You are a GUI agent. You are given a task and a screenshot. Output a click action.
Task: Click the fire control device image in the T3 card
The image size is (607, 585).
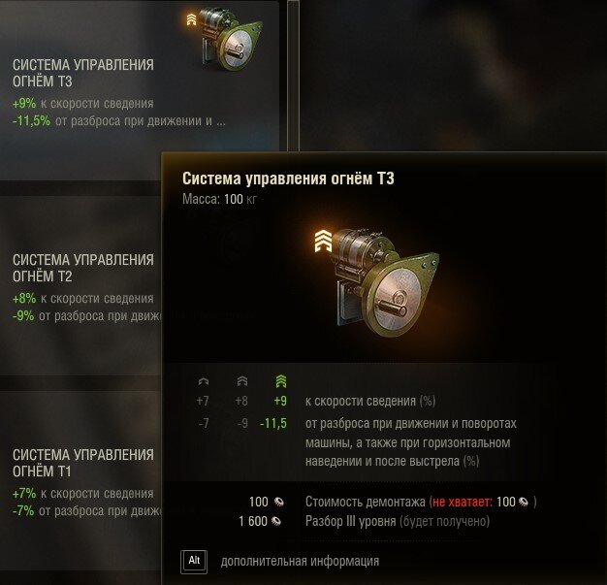[x=232, y=39]
